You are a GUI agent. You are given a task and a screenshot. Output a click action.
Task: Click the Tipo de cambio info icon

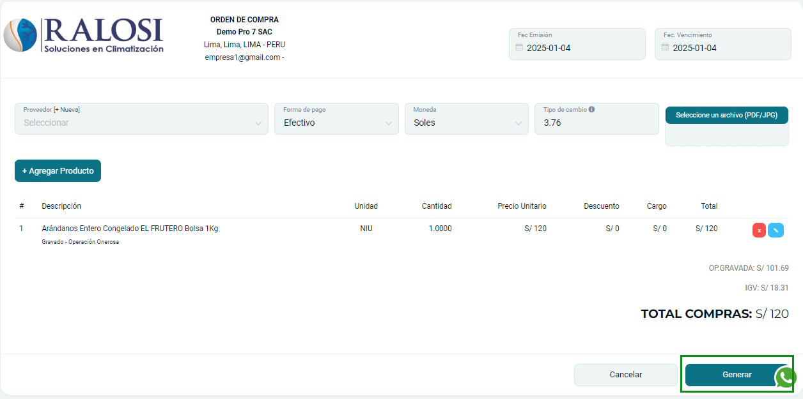click(591, 109)
